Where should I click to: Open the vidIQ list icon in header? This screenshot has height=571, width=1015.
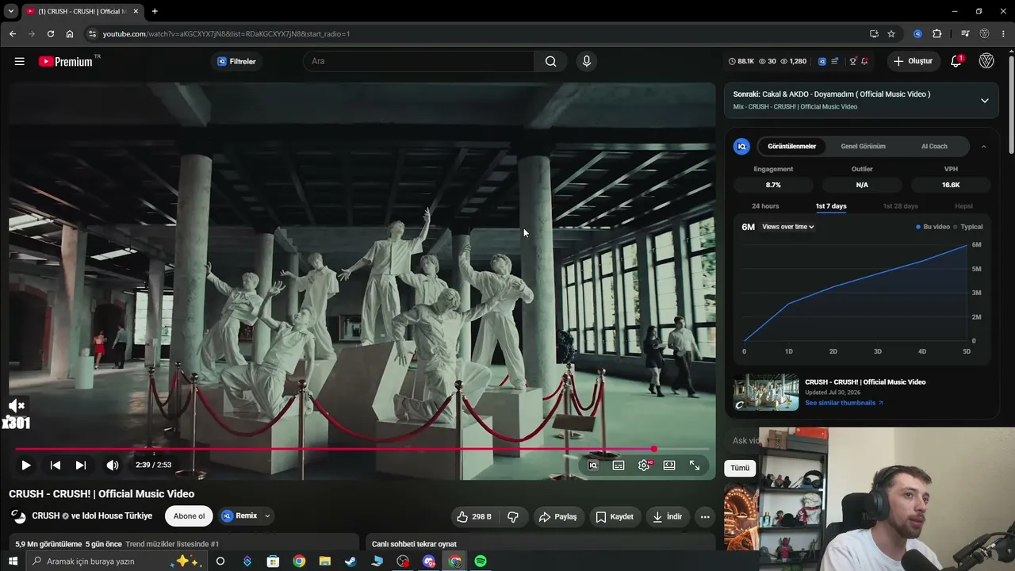(834, 61)
